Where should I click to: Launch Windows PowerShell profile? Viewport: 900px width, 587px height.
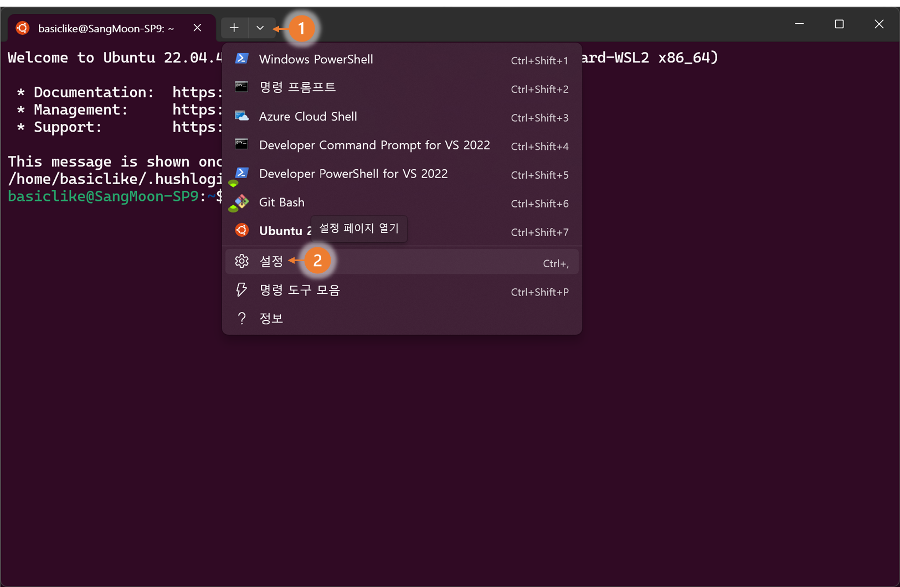click(402, 59)
